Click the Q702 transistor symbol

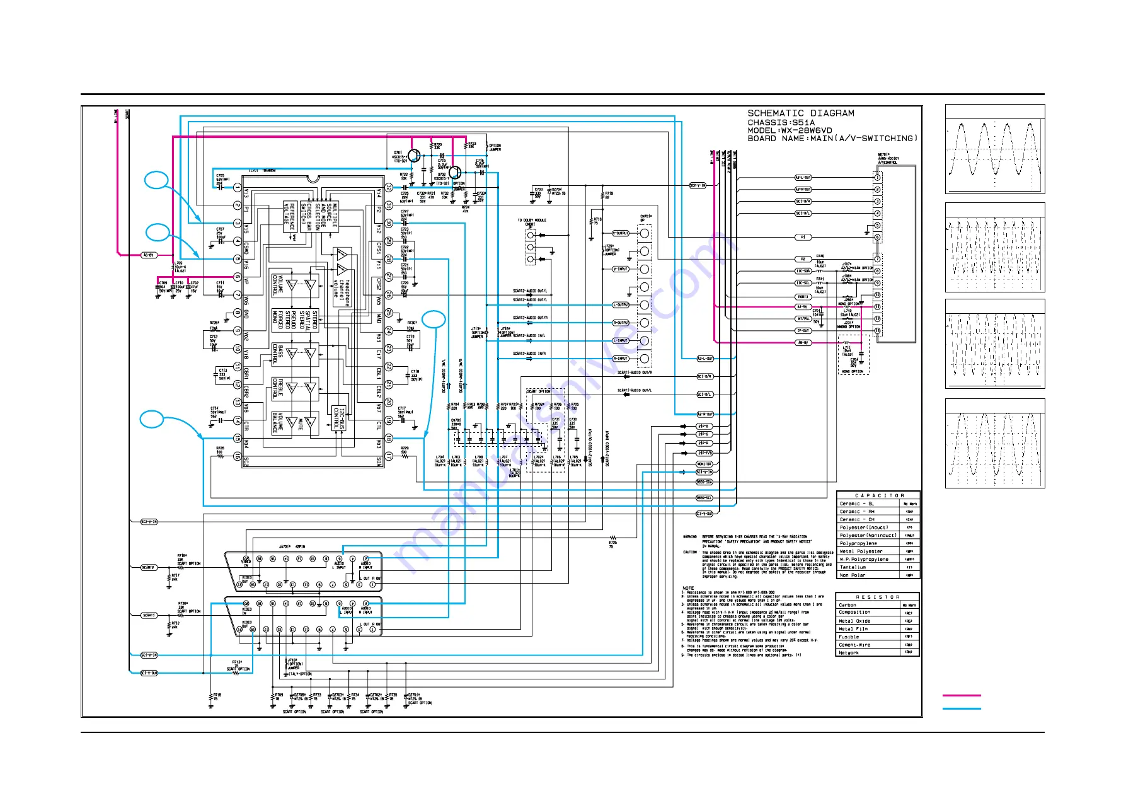point(456,172)
